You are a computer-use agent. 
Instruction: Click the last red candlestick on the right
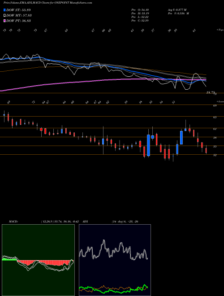point(206,150)
